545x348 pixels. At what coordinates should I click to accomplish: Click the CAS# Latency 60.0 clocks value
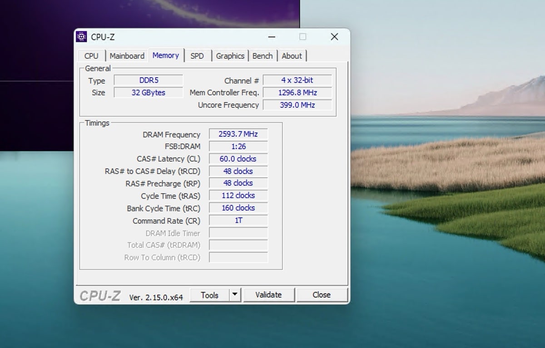point(238,159)
